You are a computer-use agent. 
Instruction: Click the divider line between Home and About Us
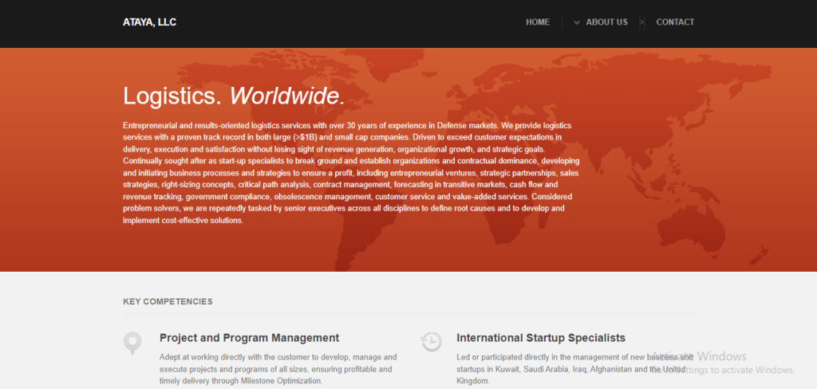[562, 22]
